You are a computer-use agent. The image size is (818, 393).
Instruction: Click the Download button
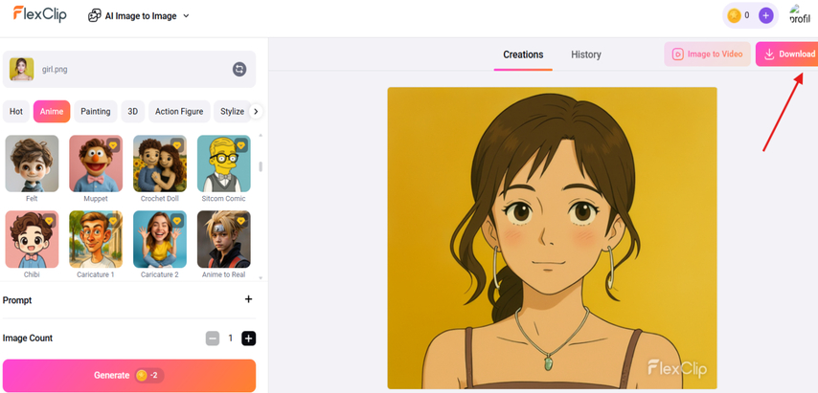[x=788, y=55]
